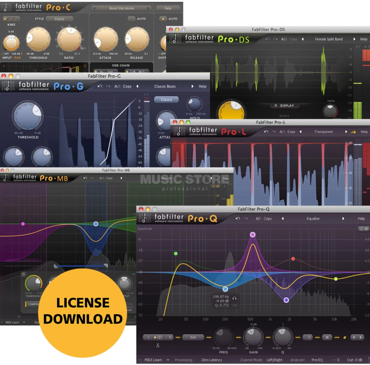370x365 pixels.
Task: Open the Boost that drums preset menu in Pro-C
Action: pyautogui.click(x=122, y=8)
